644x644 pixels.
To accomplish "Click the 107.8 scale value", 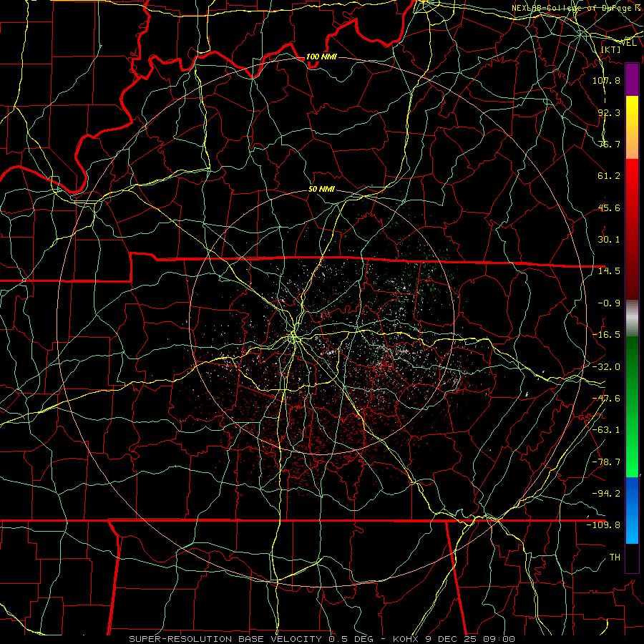I will (606, 80).
